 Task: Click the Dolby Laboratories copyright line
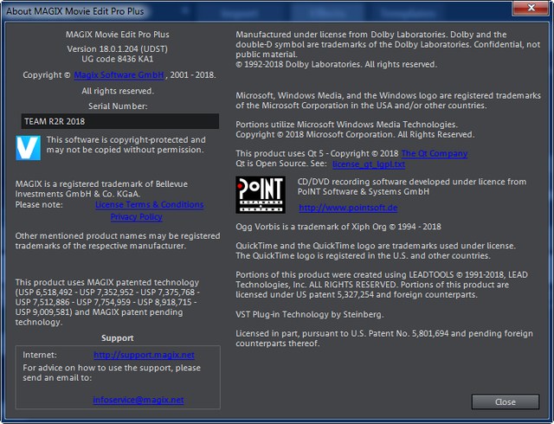point(337,64)
